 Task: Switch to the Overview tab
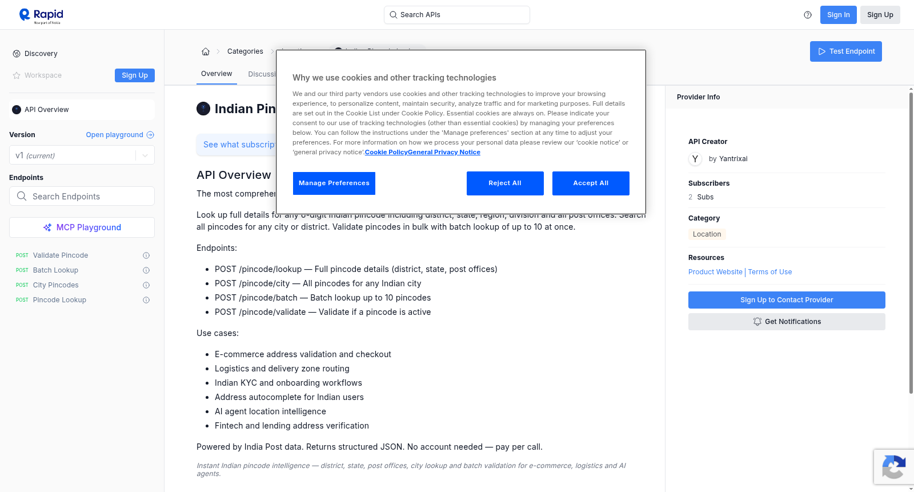click(217, 74)
